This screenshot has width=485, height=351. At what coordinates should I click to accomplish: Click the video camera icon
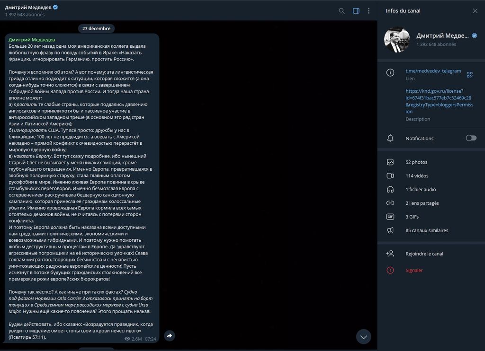coord(390,175)
